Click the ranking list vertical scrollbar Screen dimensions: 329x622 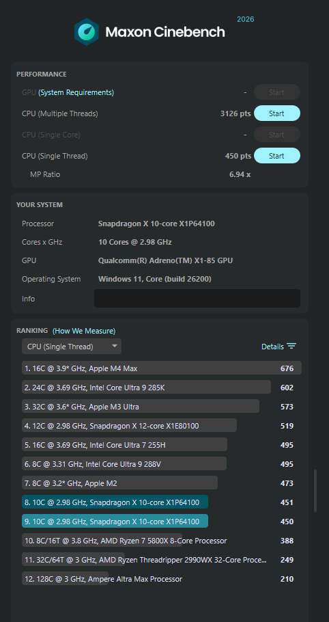point(315,491)
